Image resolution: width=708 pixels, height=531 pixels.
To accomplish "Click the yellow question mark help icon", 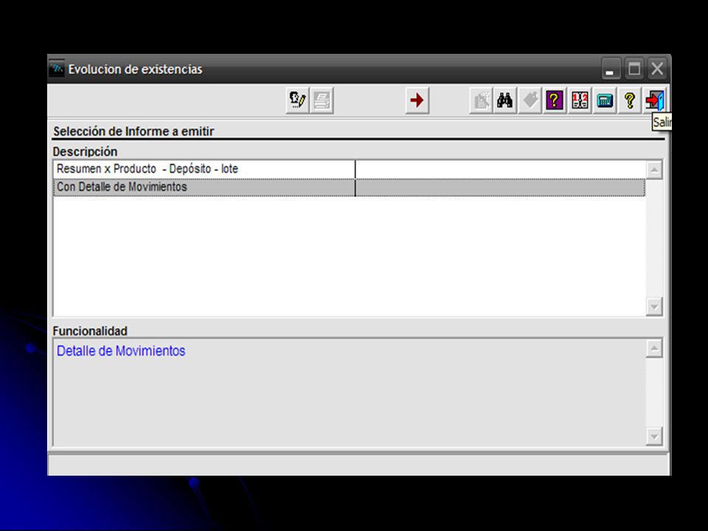I will pyautogui.click(x=629, y=100).
